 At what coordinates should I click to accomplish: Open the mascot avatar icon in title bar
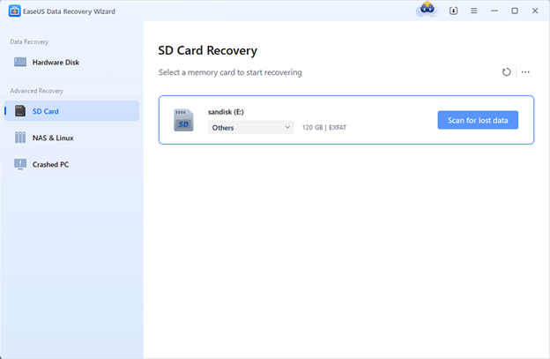point(427,10)
